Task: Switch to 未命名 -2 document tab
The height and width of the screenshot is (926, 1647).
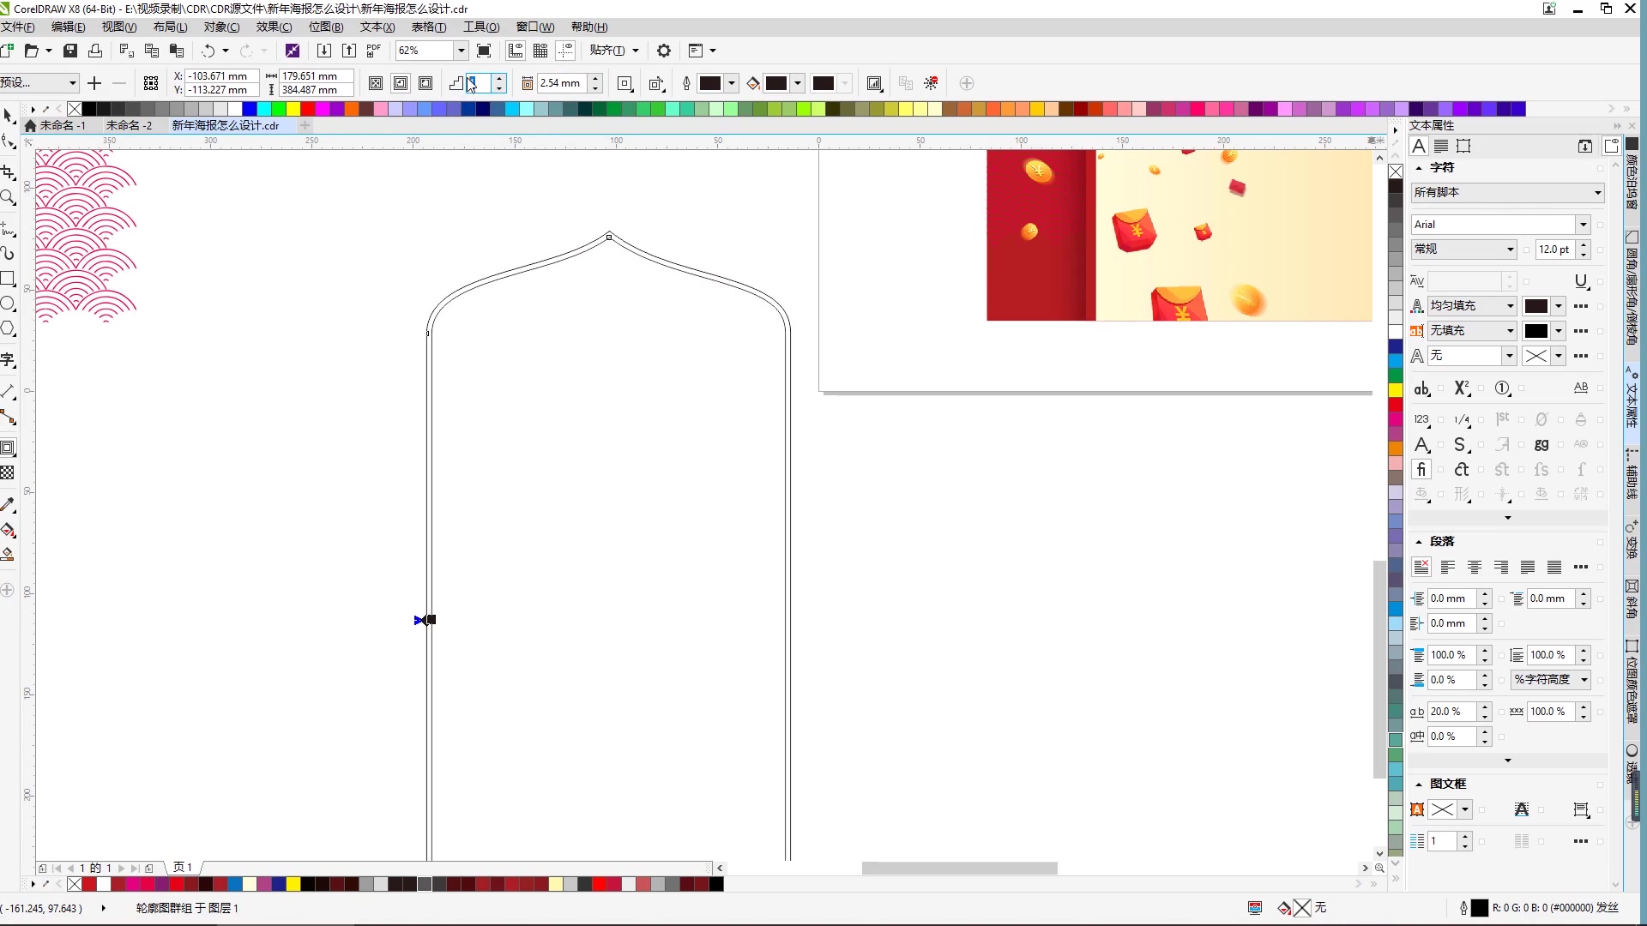Action: 129,125
